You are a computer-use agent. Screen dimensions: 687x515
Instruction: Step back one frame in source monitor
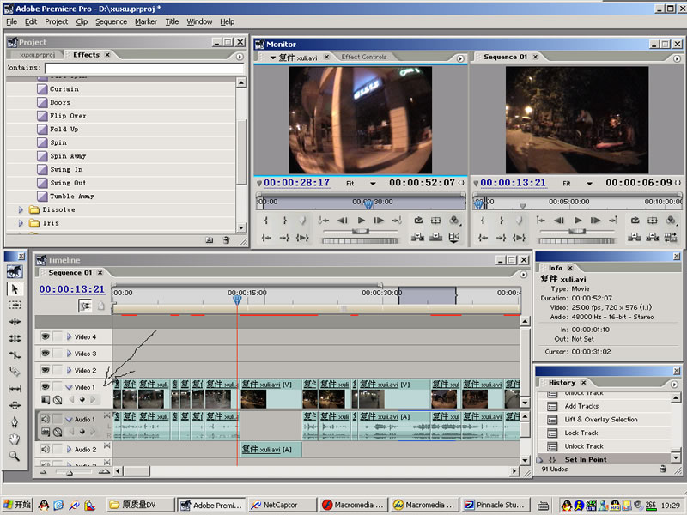343,221
